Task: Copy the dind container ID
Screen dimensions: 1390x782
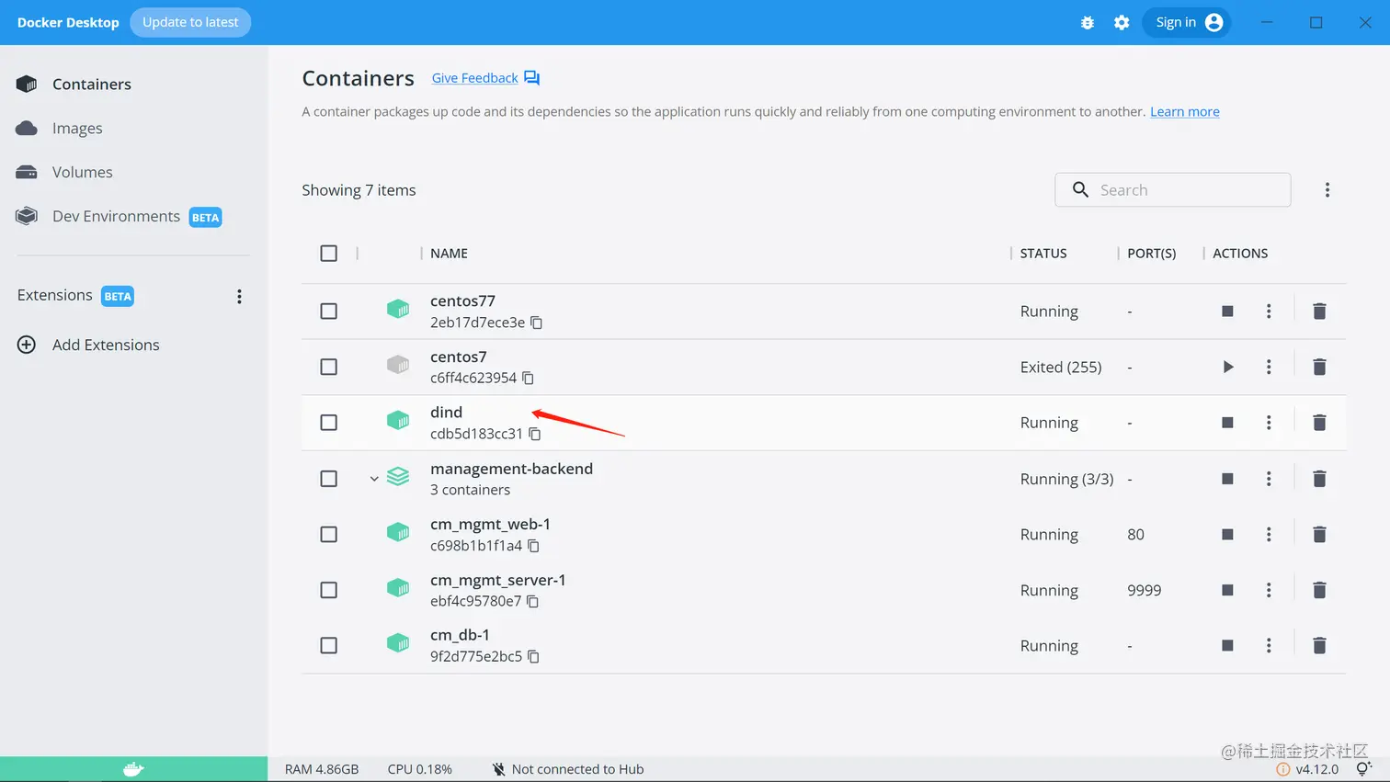Action: [x=535, y=434]
